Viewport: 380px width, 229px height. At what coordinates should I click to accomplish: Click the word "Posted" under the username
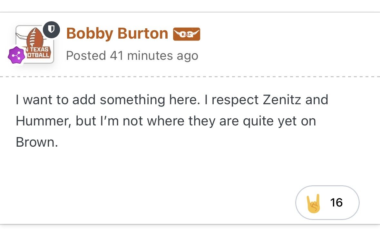[x=86, y=56]
